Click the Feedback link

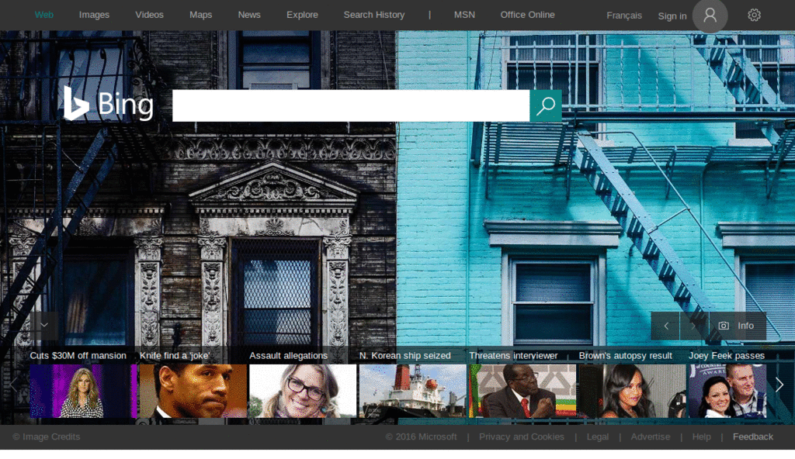click(752, 437)
